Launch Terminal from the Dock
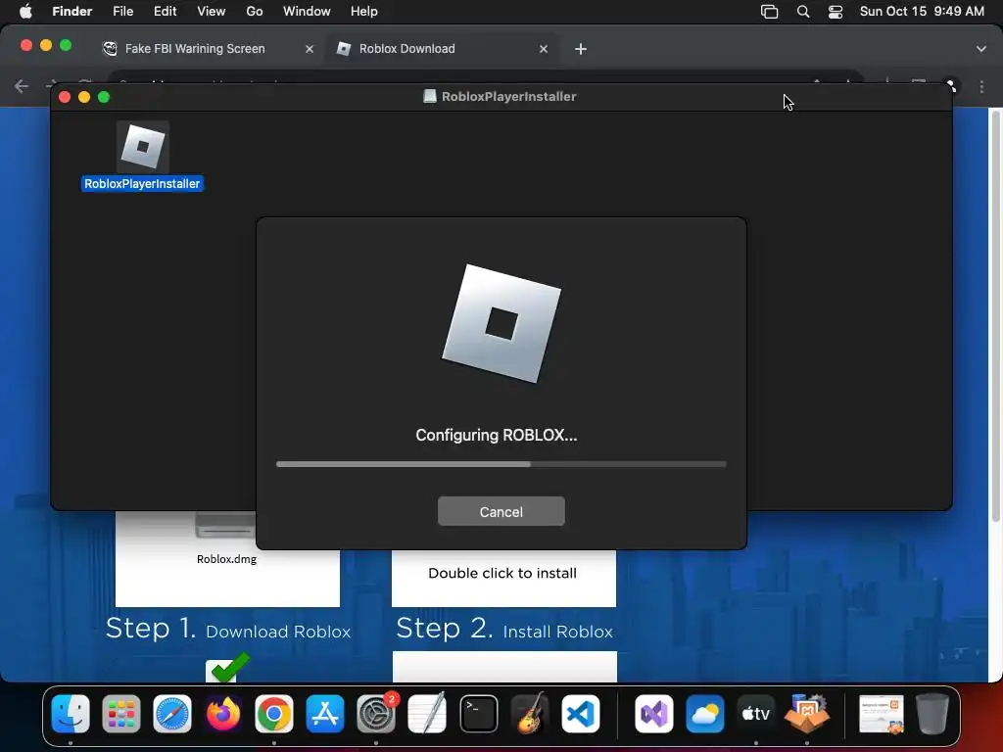This screenshot has height=752, width=1003. click(x=478, y=714)
